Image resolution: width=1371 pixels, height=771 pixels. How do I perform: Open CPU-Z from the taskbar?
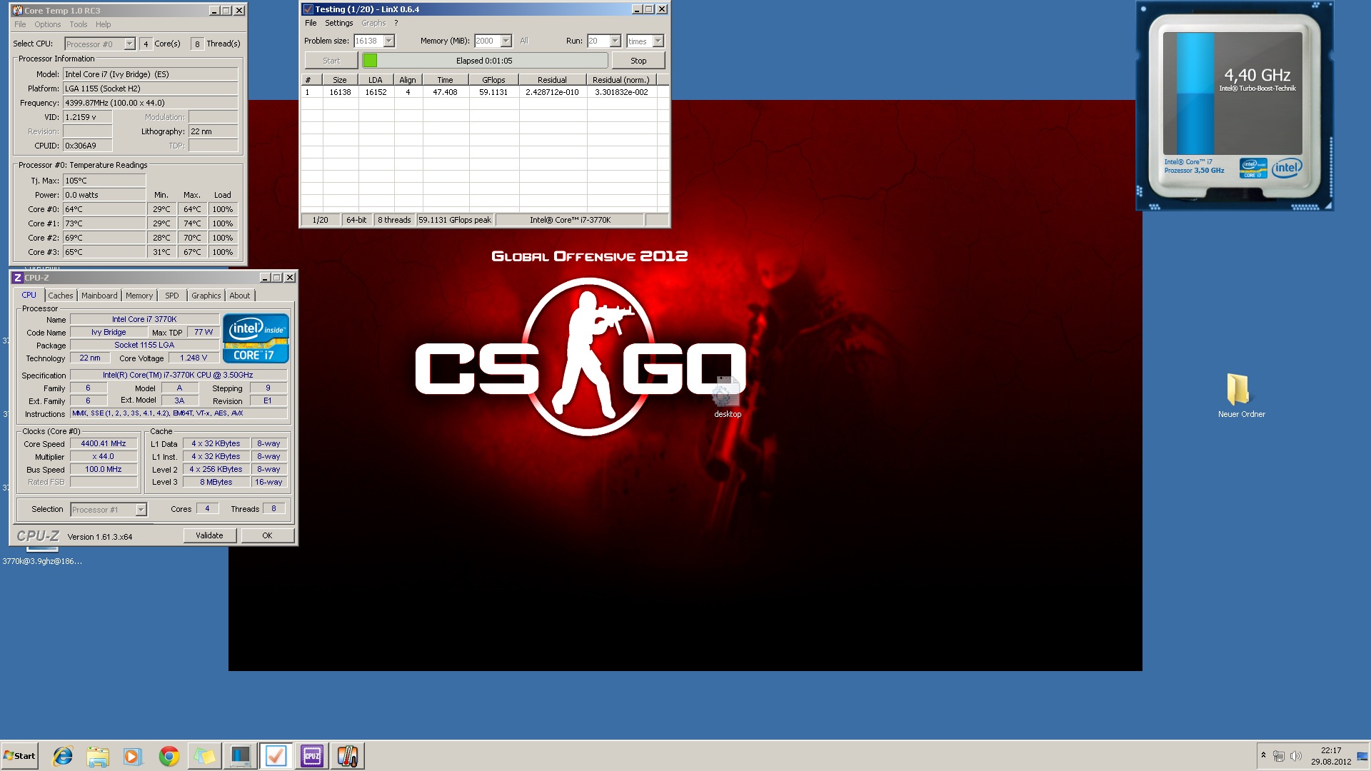(312, 756)
